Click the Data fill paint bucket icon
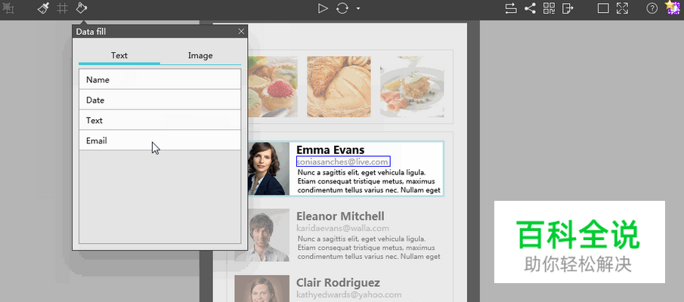This screenshot has height=302, width=684. coord(82,8)
